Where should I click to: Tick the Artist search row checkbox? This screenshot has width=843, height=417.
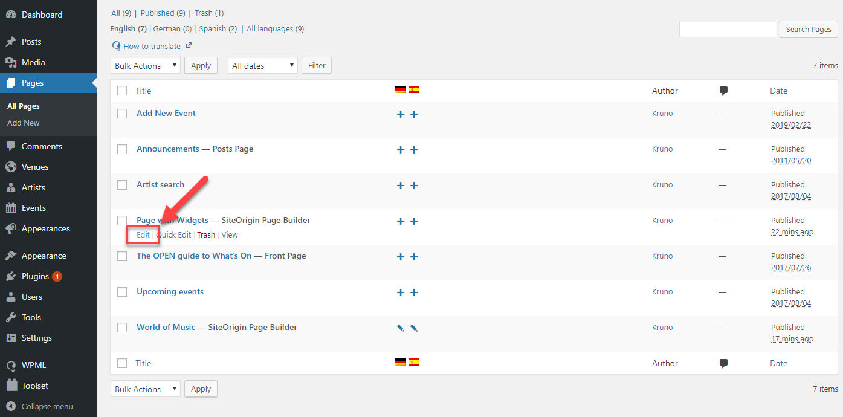pos(122,184)
